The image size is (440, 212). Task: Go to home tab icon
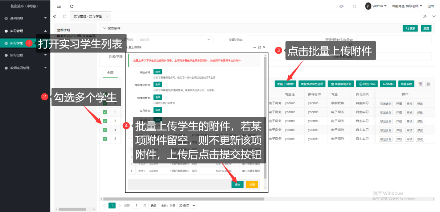point(65,16)
